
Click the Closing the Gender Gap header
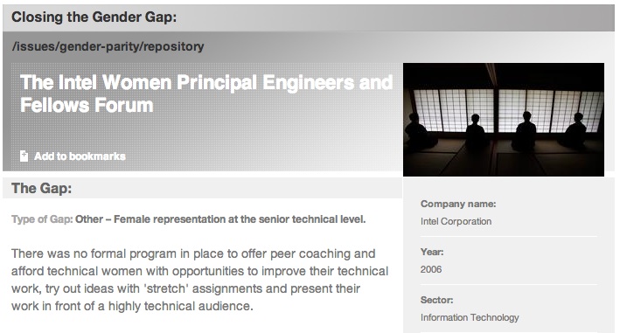94,17
